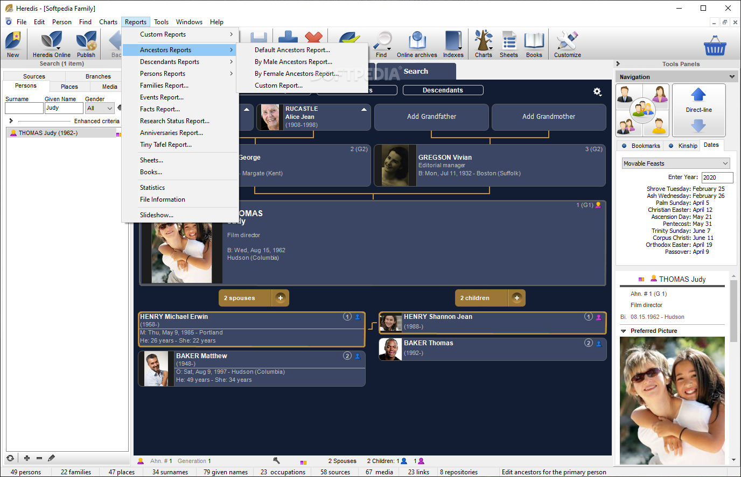Click the Surname input field
Viewport: 741px width, 477px height.
(24, 108)
